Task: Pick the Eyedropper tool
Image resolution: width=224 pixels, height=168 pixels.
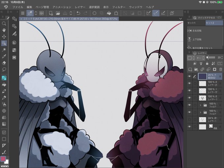Action: pos(4,56)
